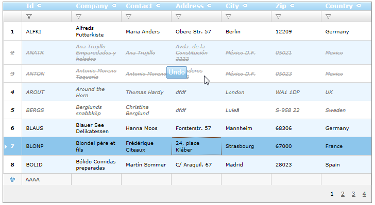Click the Thomas Hardy contact cell
This screenshot has height=205, width=375.
[x=146, y=92]
